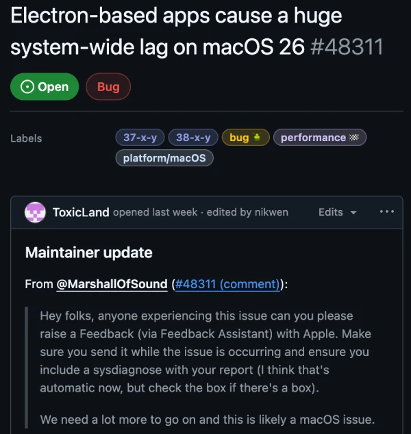Click the Maintainer update heading
Image resolution: width=411 pixels, height=434 pixels.
(x=88, y=253)
